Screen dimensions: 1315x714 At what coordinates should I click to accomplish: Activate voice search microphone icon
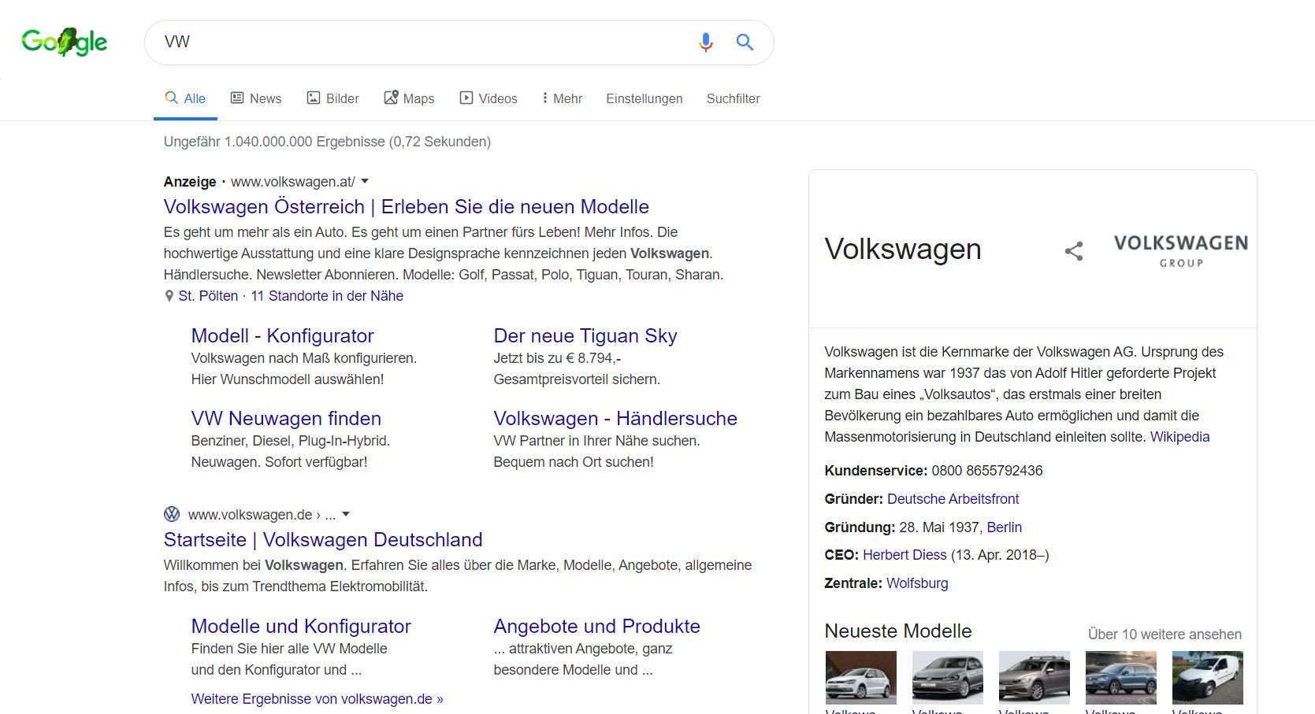click(705, 43)
